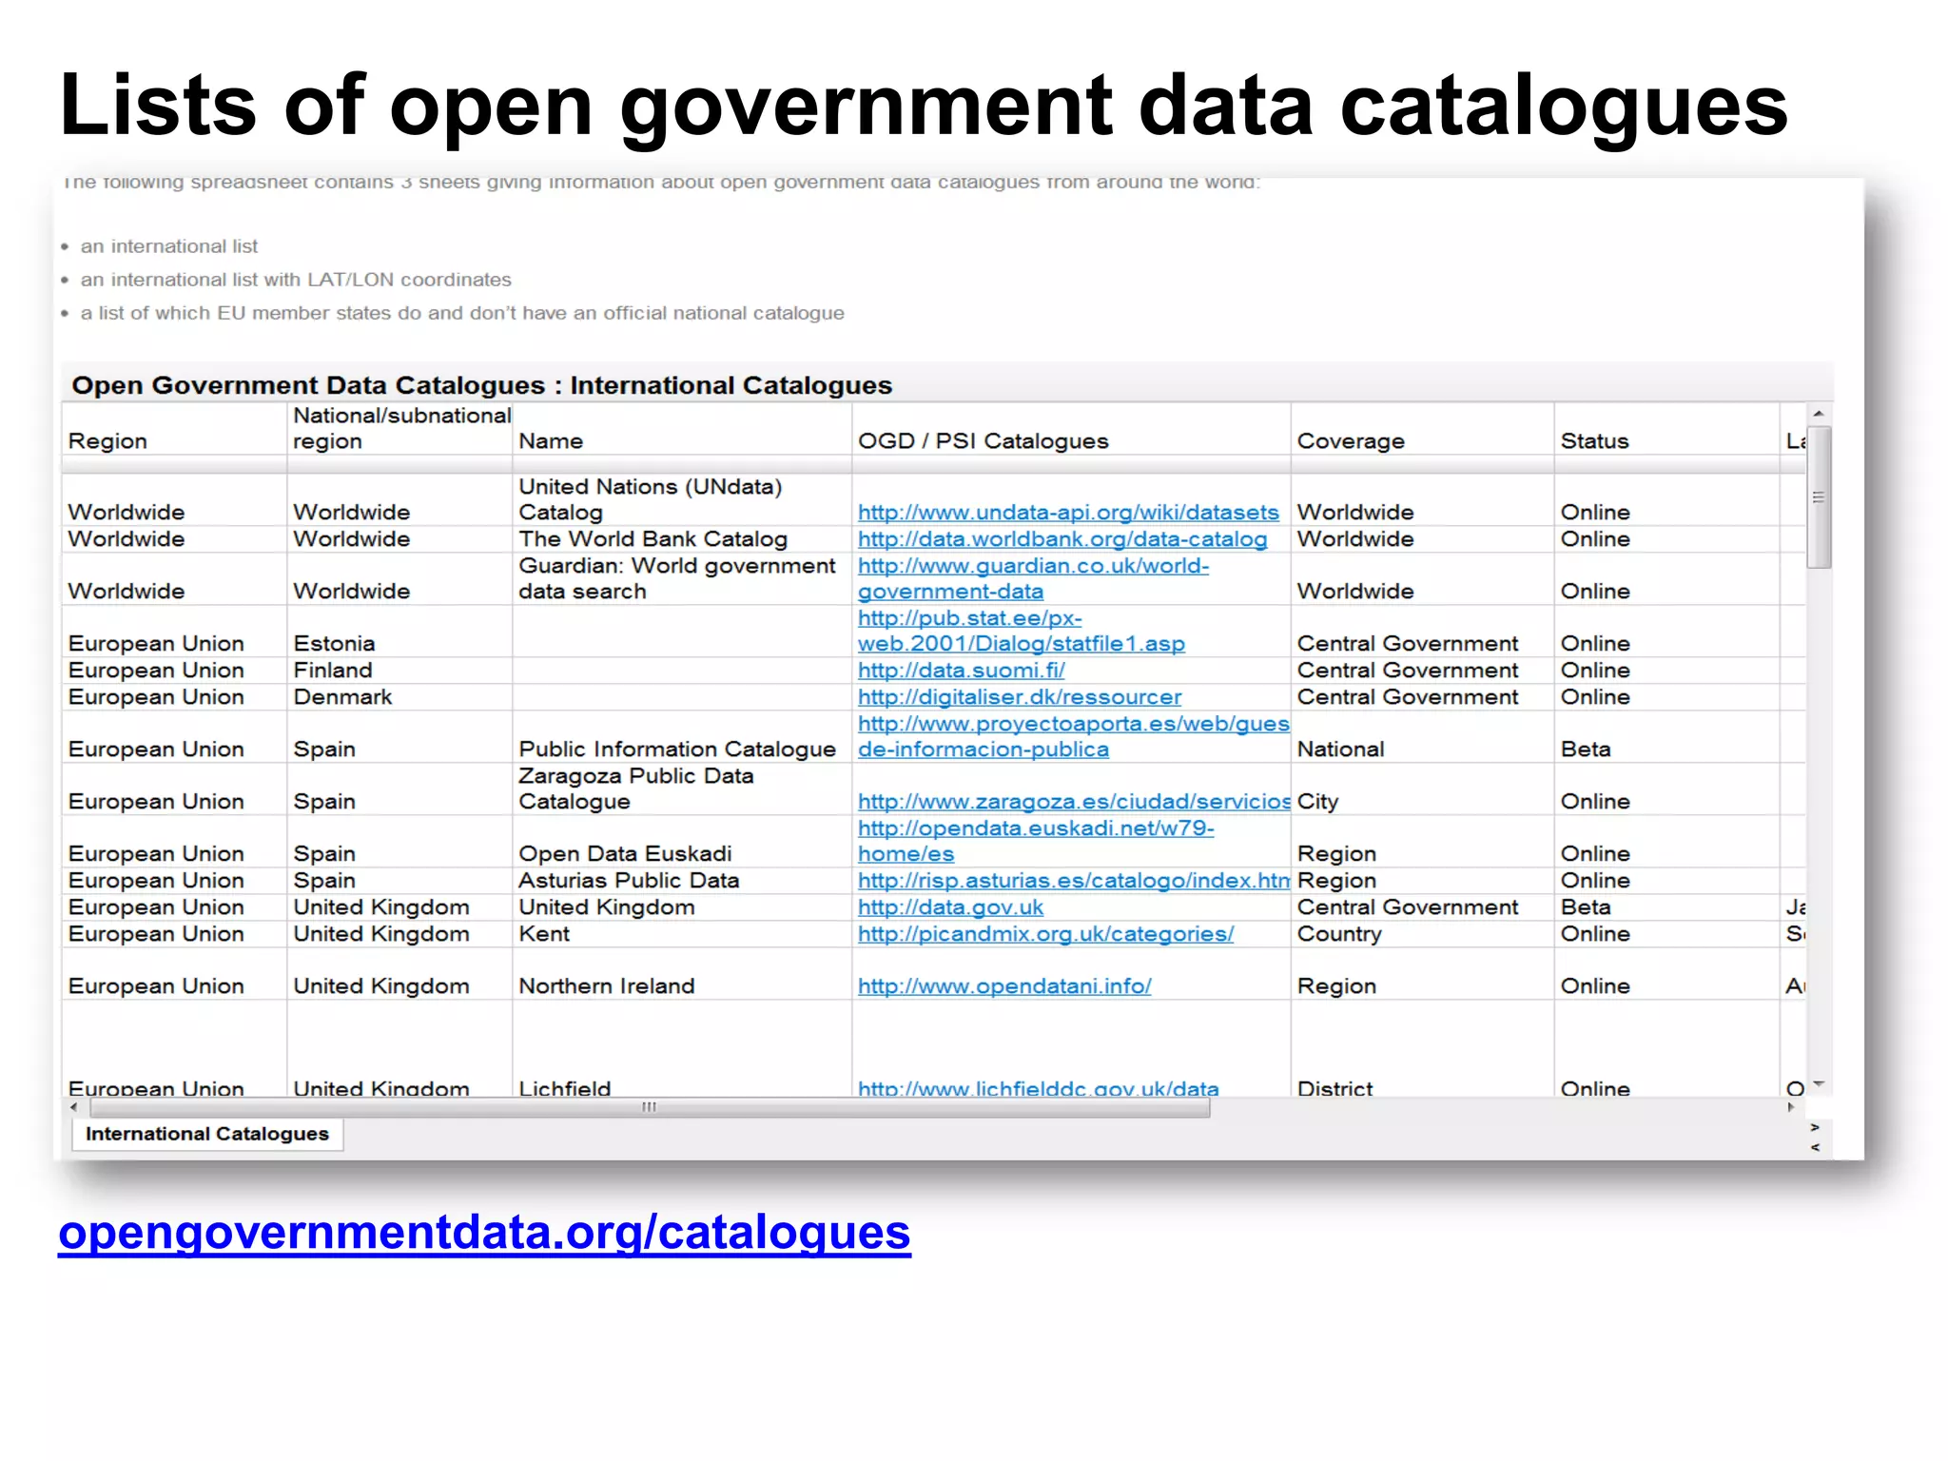The width and height of the screenshot is (1948, 1461).
Task: Select the Name column header
Action: click(682, 429)
